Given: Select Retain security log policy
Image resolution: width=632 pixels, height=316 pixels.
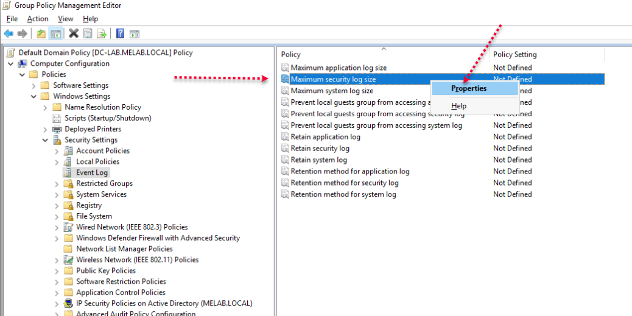Looking at the screenshot, I should [320, 148].
